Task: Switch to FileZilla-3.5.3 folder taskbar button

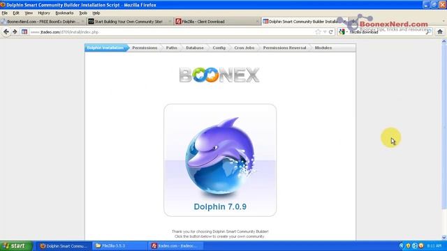Action: coord(119,246)
